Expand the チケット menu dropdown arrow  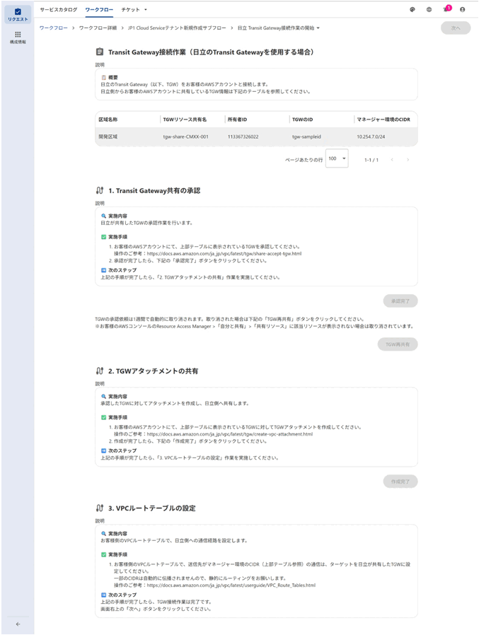146,10
